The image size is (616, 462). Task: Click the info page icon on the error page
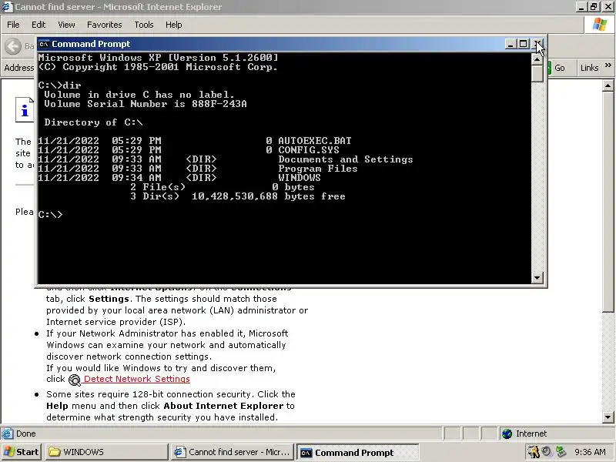coord(25,109)
